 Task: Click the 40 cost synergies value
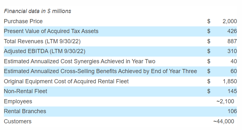tap(234, 61)
